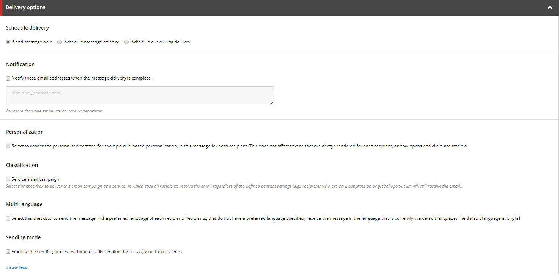Collapse the Delivery options section via the chevron

[x=550, y=7]
